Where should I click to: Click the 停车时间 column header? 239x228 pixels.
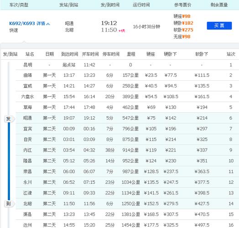[111, 54]
